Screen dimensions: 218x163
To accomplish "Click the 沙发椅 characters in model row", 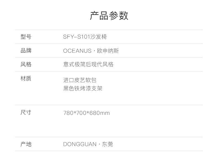I will pos(99,37).
